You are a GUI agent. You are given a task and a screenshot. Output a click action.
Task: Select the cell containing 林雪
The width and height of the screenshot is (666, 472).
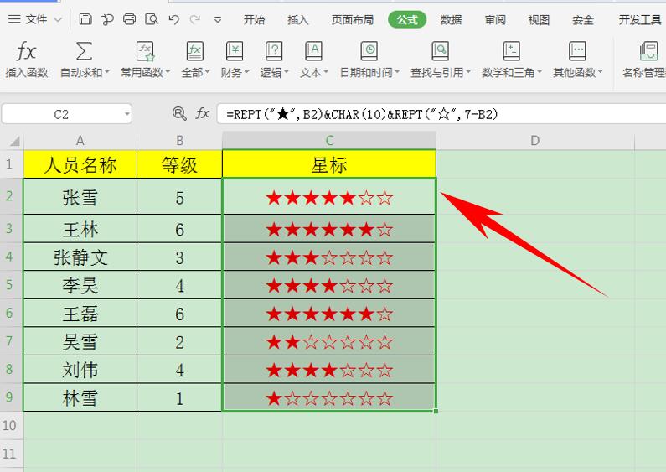click(80, 397)
